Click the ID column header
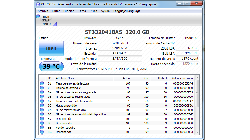This screenshot has width=250, height=140. pos(50,78)
